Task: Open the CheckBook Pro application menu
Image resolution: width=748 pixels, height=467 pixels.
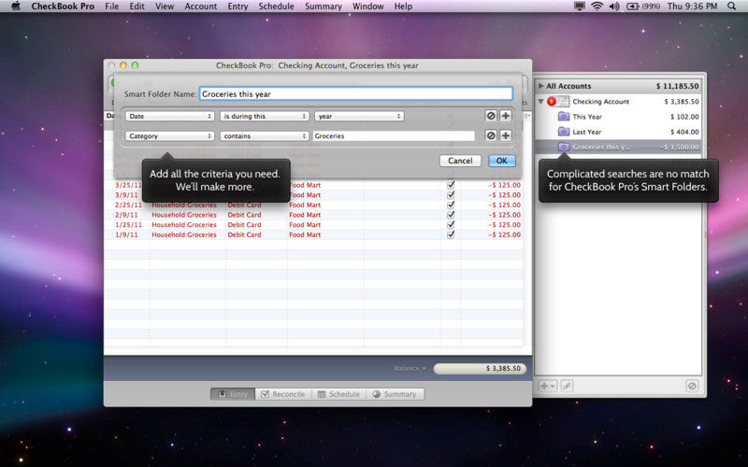Action: tap(63, 7)
